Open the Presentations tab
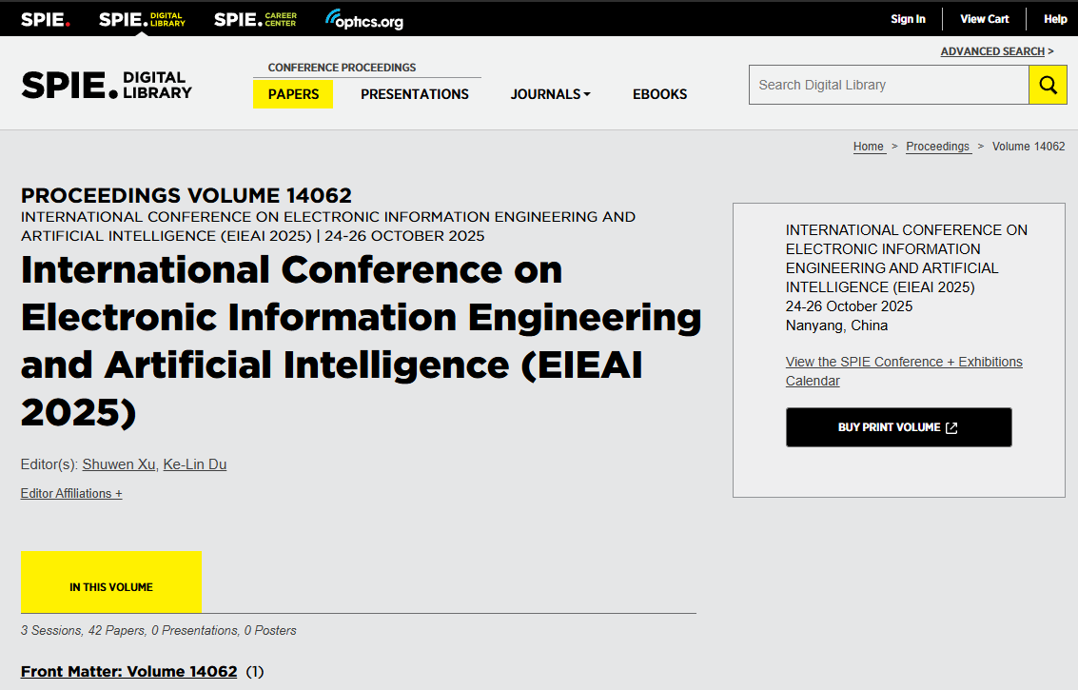This screenshot has height=690, width=1078. (x=415, y=94)
